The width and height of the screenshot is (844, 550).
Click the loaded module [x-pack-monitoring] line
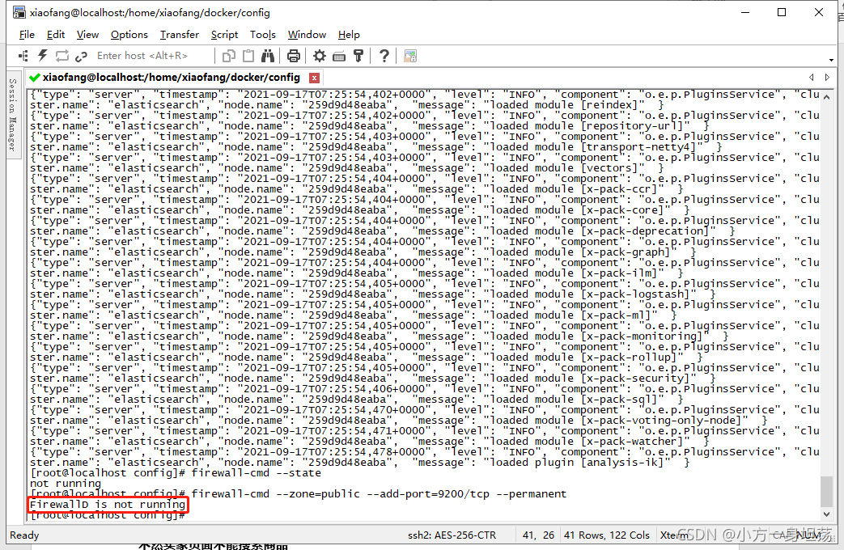(x=379, y=336)
